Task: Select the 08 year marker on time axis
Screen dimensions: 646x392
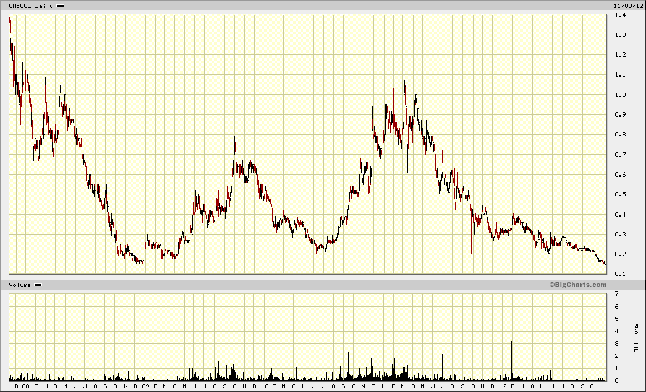Action: tap(25, 386)
